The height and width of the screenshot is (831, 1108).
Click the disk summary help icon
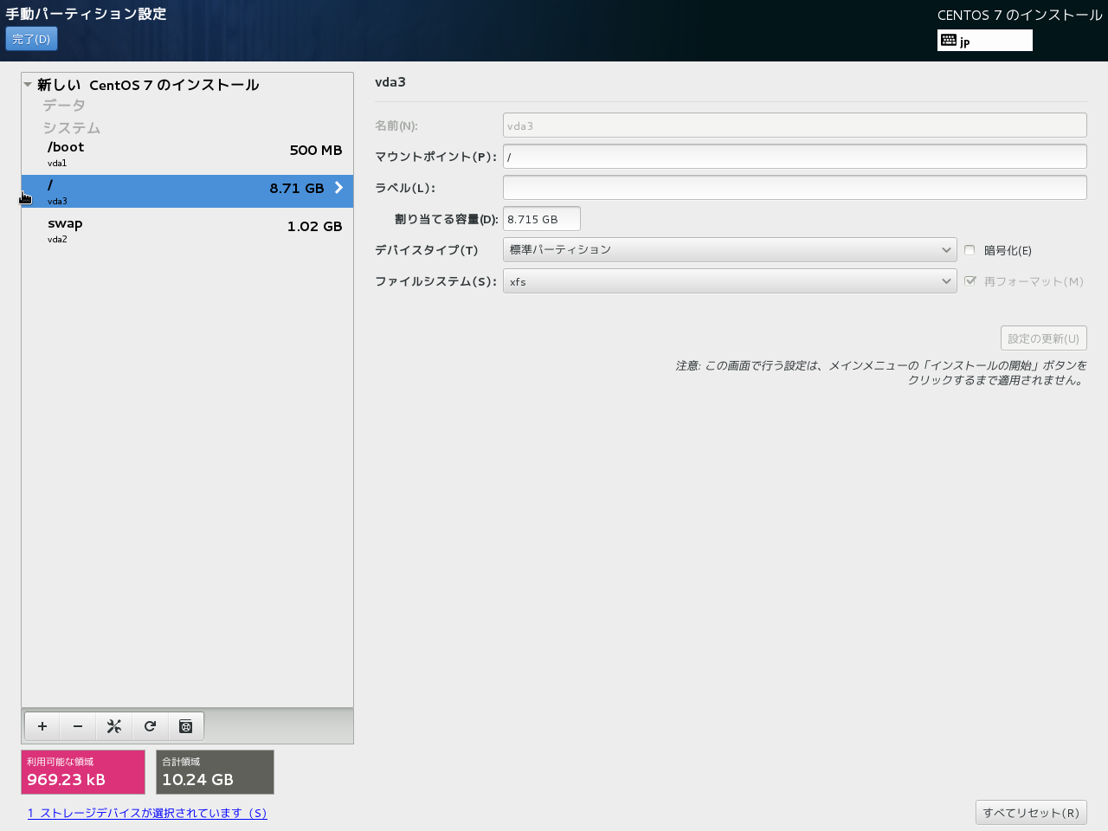pyautogui.click(x=185, y=726)
